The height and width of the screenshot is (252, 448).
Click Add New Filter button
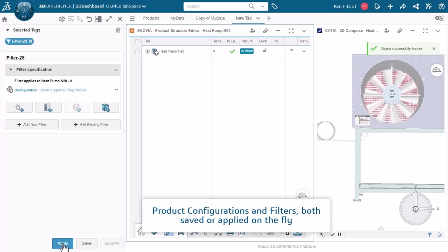point(32,125)
